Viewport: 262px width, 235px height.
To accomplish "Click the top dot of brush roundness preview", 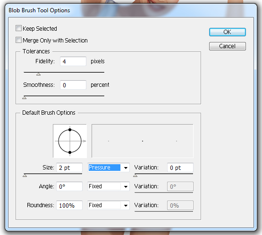I will (70, 130).
